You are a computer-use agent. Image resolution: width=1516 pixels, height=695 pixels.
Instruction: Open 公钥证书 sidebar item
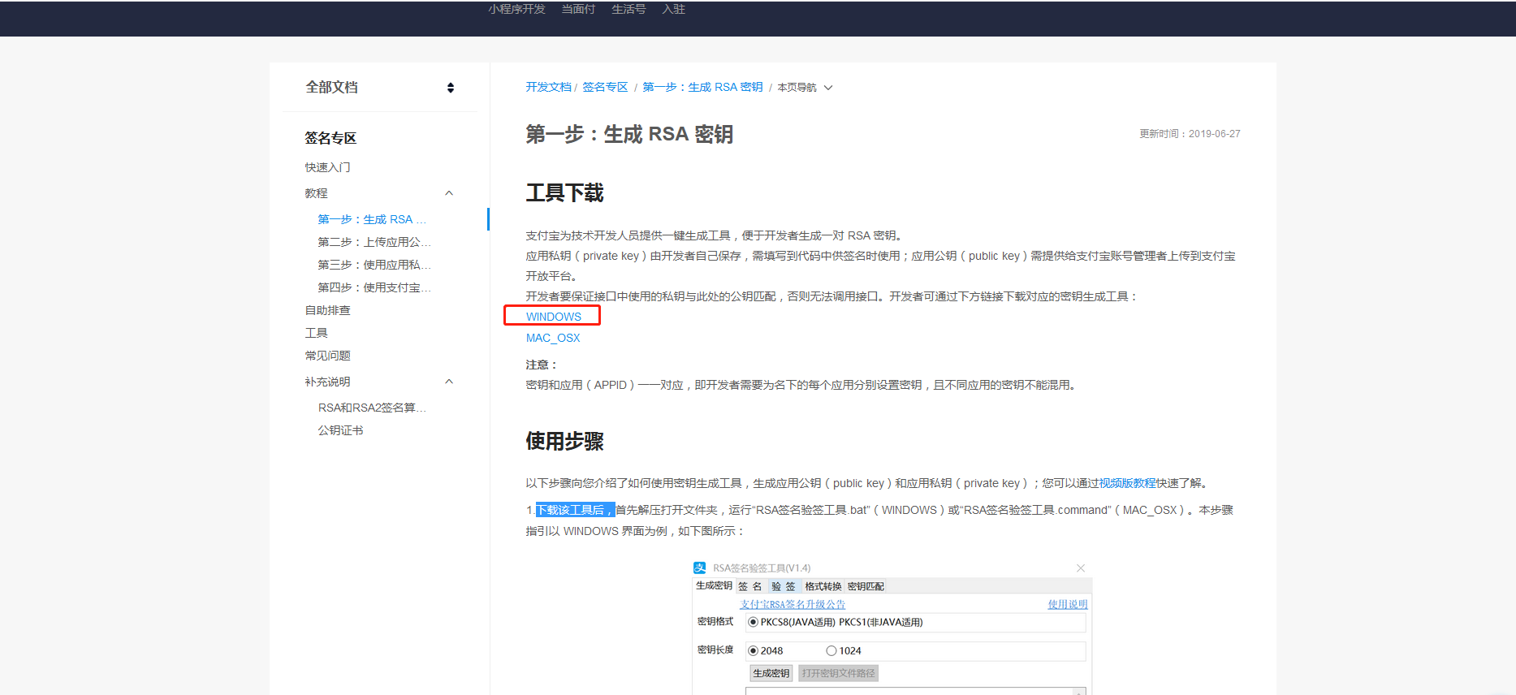click(341, 430)
